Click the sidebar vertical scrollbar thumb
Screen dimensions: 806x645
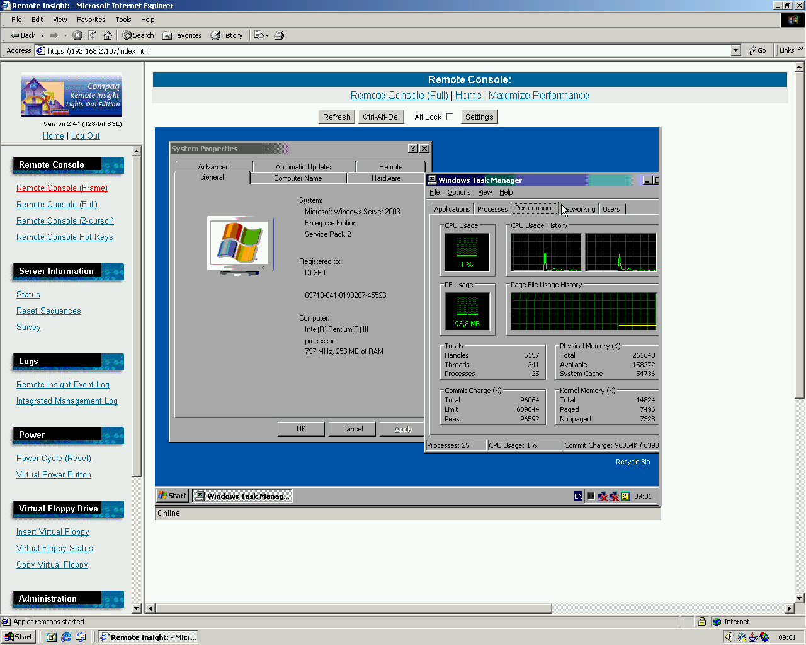click(x=137, y=315)
